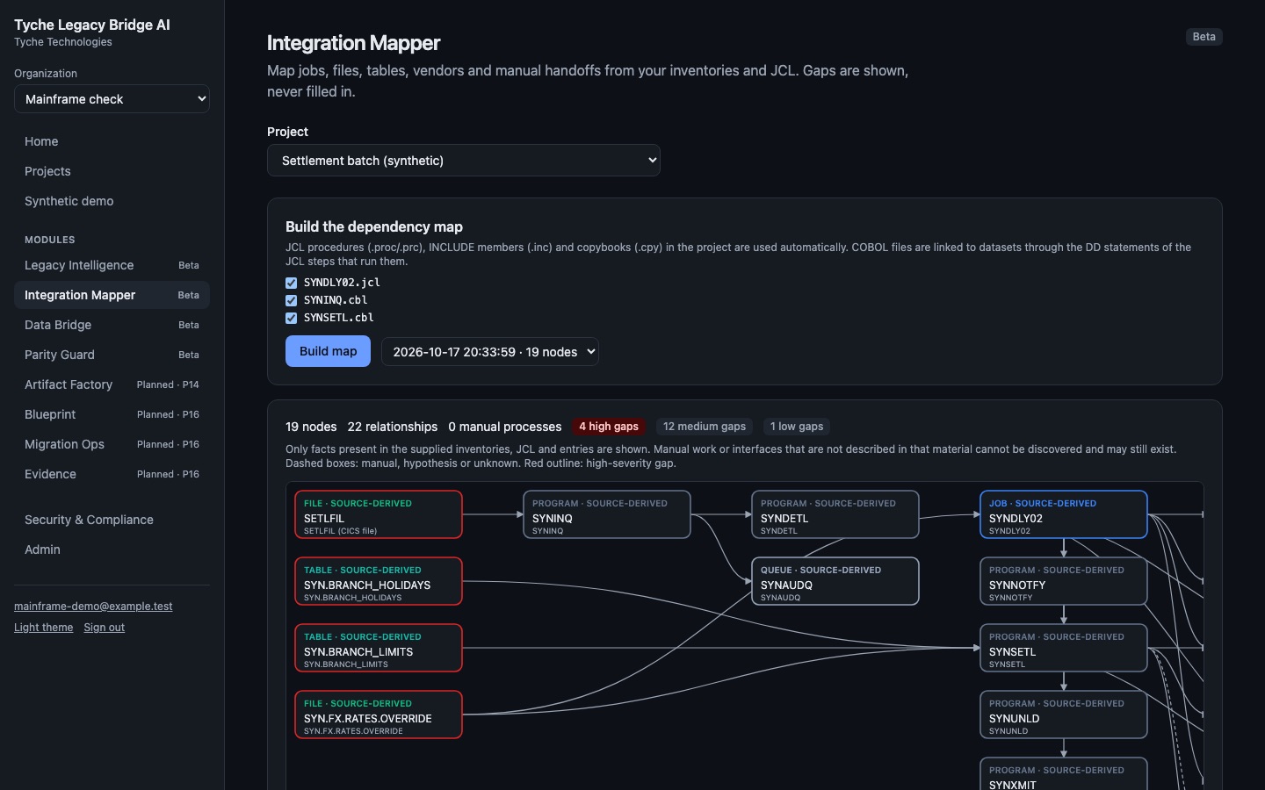
Task: Open the Admin page
Action: [112, 549]
